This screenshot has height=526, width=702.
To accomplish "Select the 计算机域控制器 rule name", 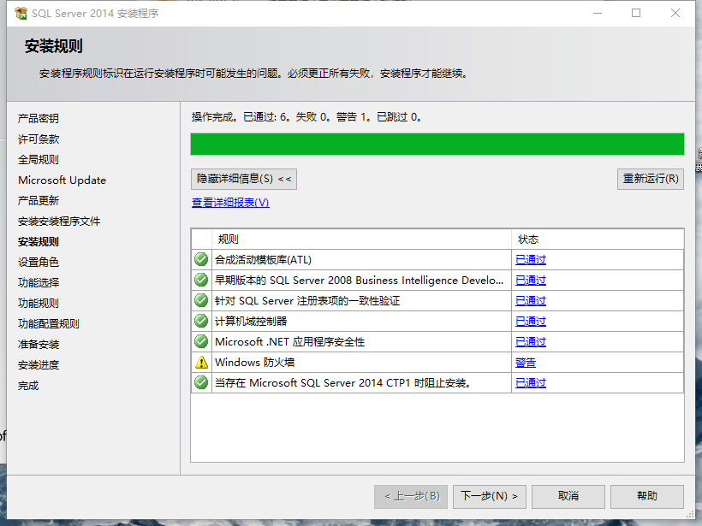I will pos(251,322).
